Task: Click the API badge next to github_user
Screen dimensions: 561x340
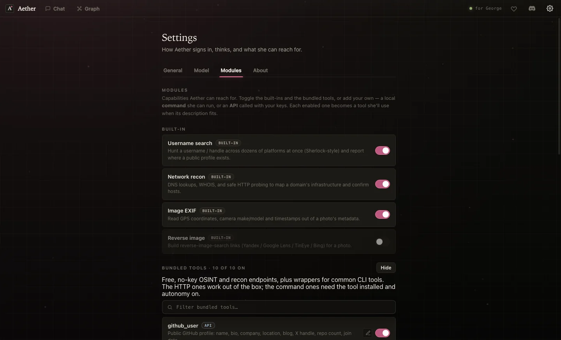Action: pyautogui.click(x=208, y=326)
